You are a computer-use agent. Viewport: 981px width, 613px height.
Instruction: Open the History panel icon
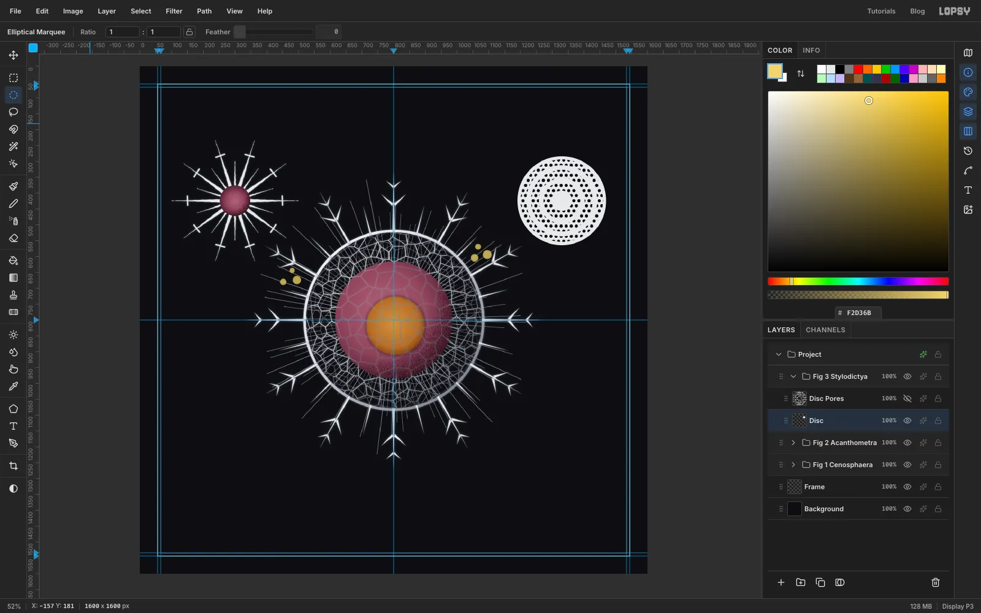coord(968,151)
